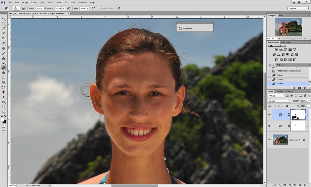Add a Levels adjustment
The height and width of the screenshot is (187, 311).
tap(281, 50)
